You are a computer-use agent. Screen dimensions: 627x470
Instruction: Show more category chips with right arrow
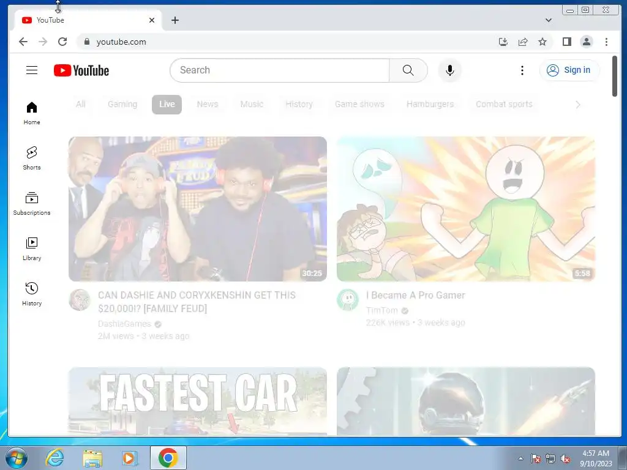[x=577, y=105]
